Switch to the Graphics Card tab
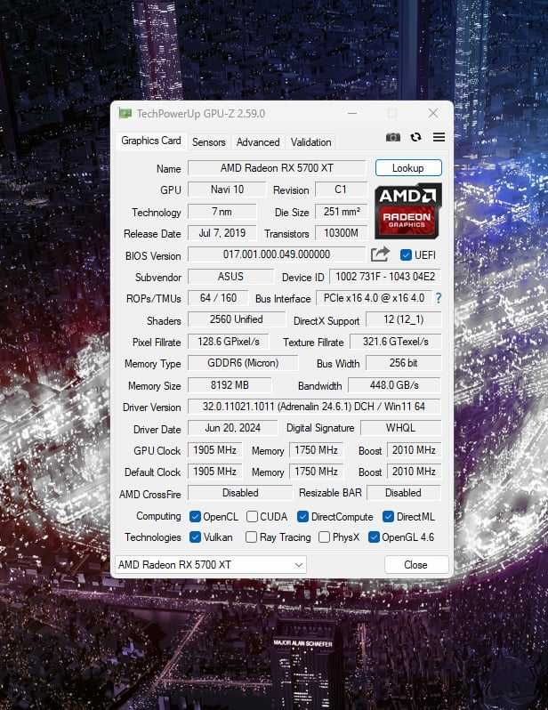 pyautogui.click(x=151, y=141)
